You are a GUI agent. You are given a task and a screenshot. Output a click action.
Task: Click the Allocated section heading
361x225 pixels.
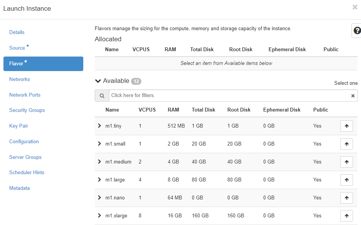108,39
